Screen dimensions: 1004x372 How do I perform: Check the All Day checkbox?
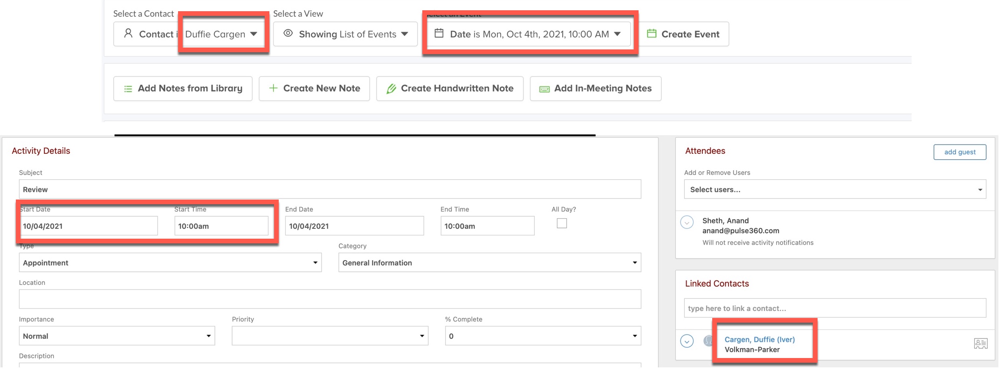pyautogui.click(x=562, y=224)
